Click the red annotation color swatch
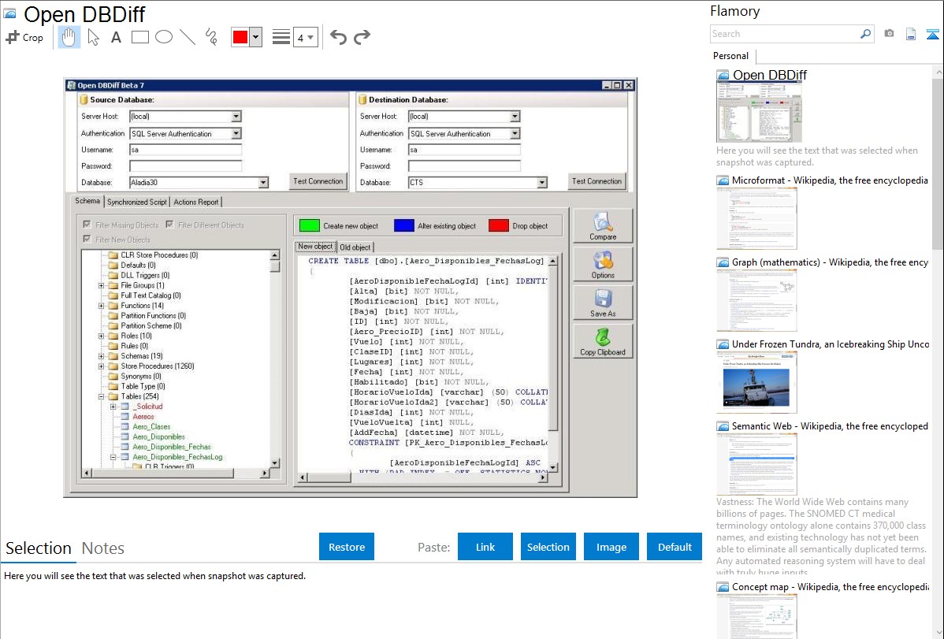 point(240,37)
